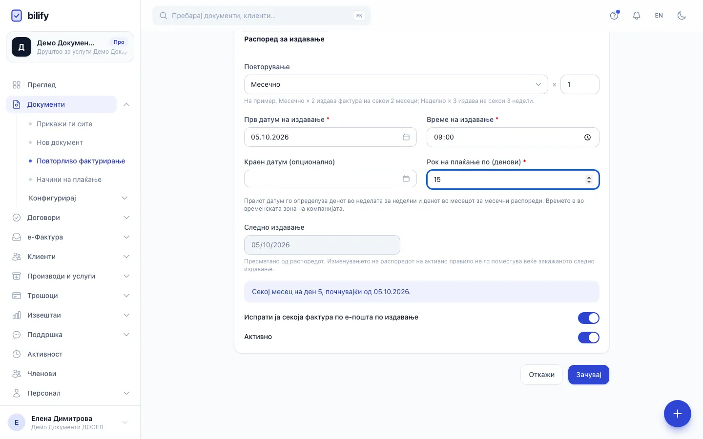The image size is (703, 439).
Task: Click the Активност clock icon
Action: pos(17,354)
